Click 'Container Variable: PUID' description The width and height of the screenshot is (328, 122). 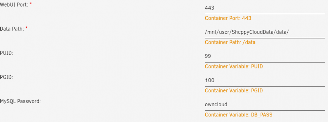[234, 67]
